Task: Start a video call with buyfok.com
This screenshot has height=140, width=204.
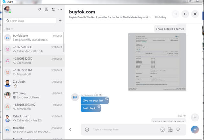Action: [176, 14]
